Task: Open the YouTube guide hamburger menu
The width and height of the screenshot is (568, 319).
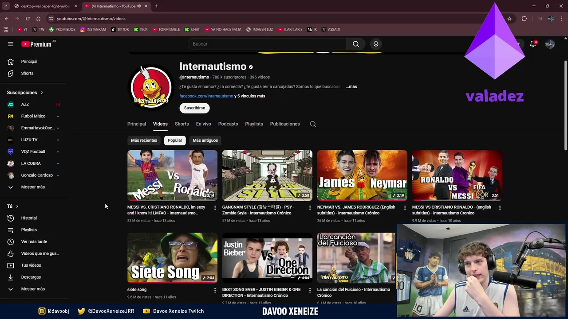Action: pyautogui.click(x=11, y=44)
